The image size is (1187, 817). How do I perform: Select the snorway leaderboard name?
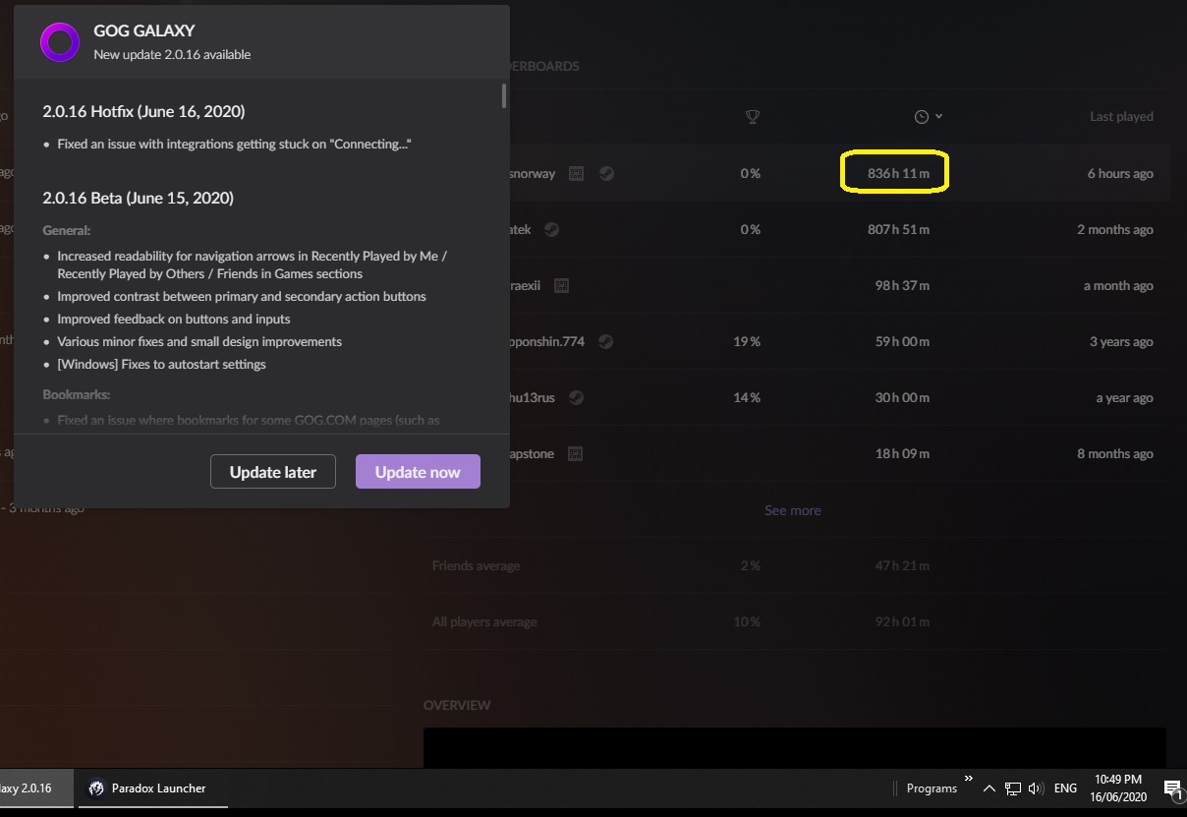click(x=531, y=174)
